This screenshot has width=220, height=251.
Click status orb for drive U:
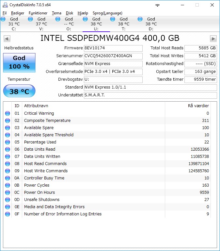pos(85,19)
